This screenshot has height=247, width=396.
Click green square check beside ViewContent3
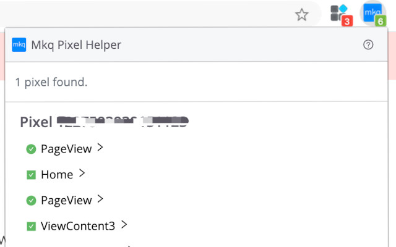31,226
